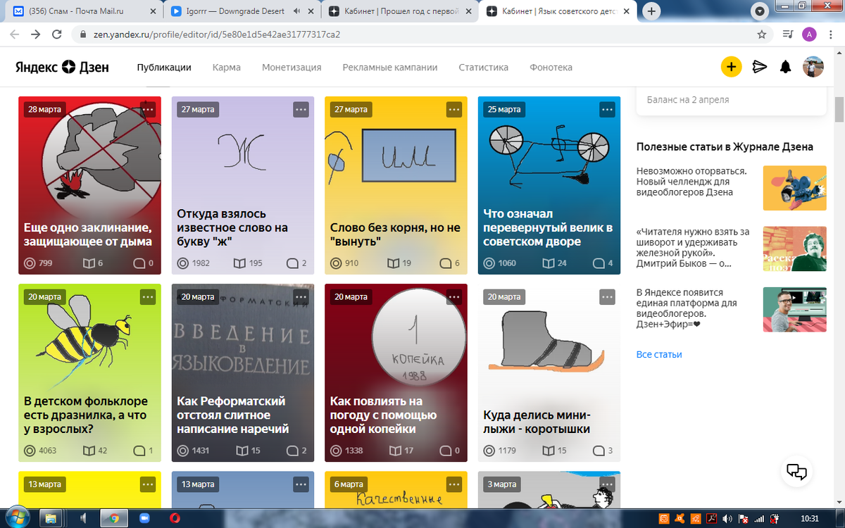The image size is (845, 528).
Task: Open the notifications bell icon
Action: point(786,67)
